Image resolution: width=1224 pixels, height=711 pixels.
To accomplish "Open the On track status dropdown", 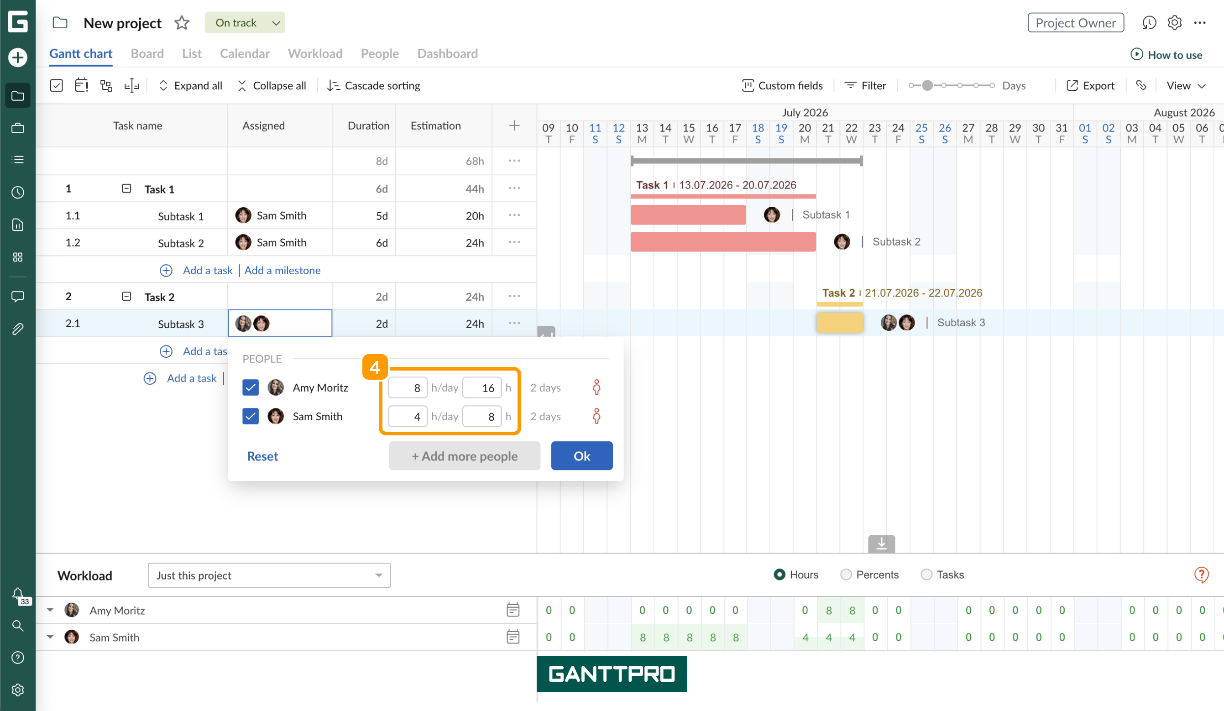I will 245,23.
